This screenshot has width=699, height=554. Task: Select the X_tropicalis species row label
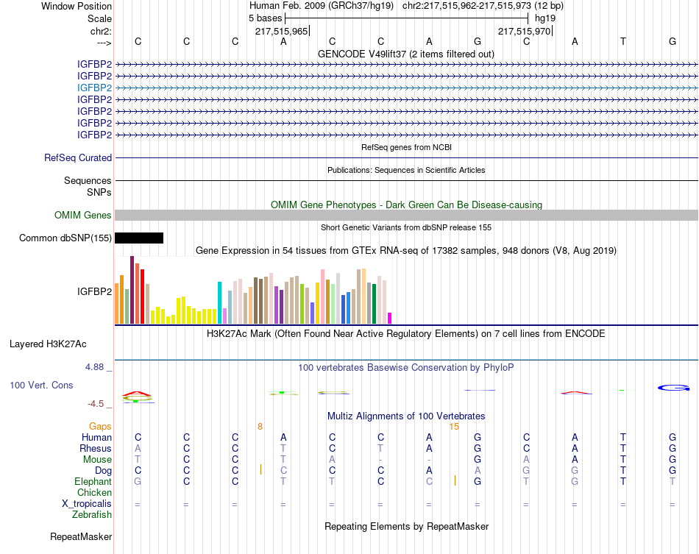pos(87,504)
